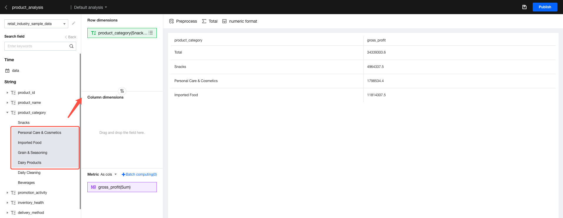Click the pencil edit icon beside dataset
Image resolution: width=563 pixels, height=218 pixels.
[x=74, y=23]
